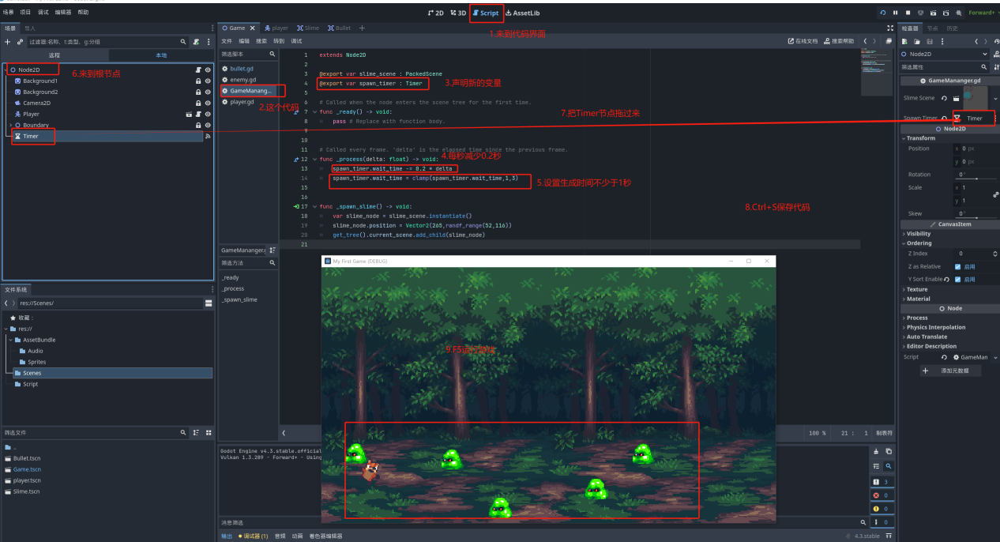
Task: Click the filter scripts search field
Action: (x=248, y=54)
